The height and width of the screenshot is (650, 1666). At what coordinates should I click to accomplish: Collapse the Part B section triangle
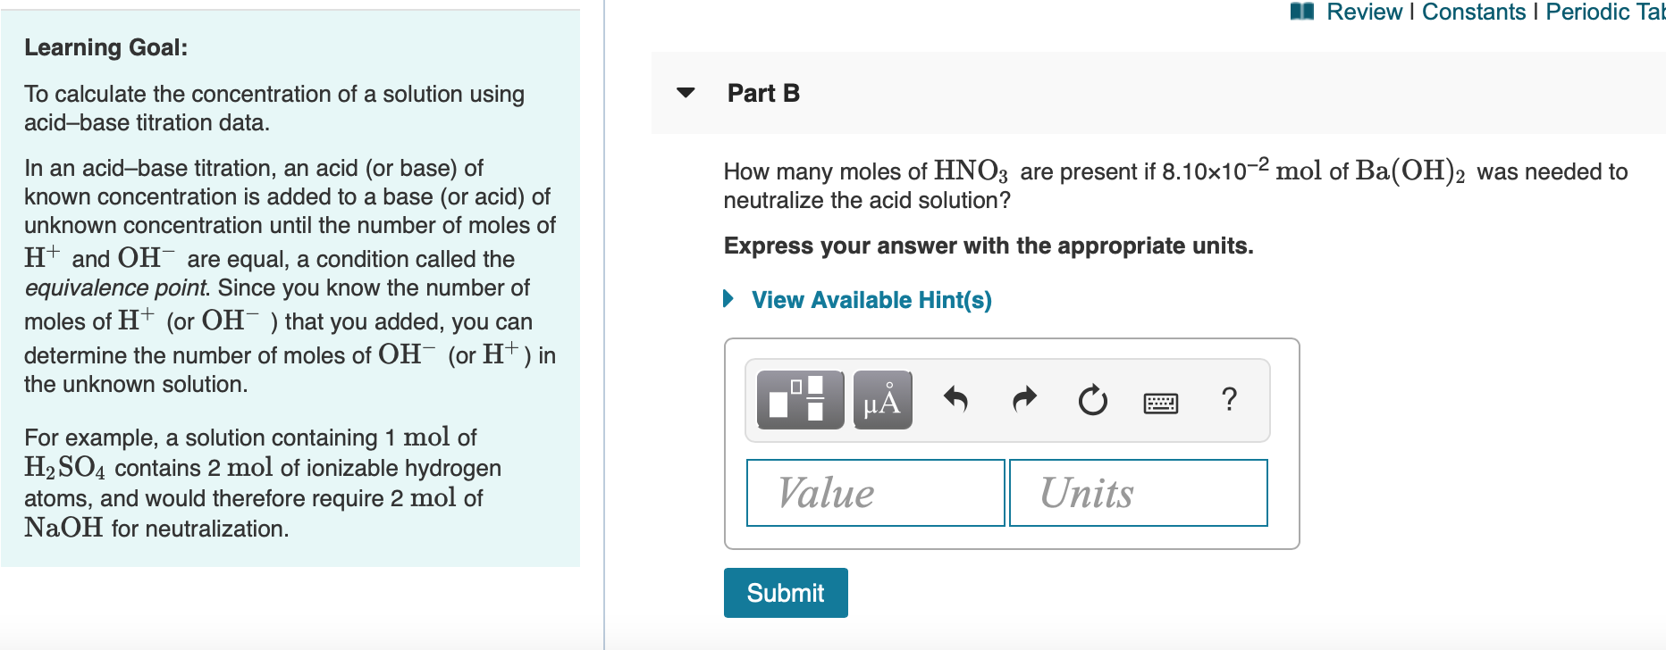[x=685, y=93]
